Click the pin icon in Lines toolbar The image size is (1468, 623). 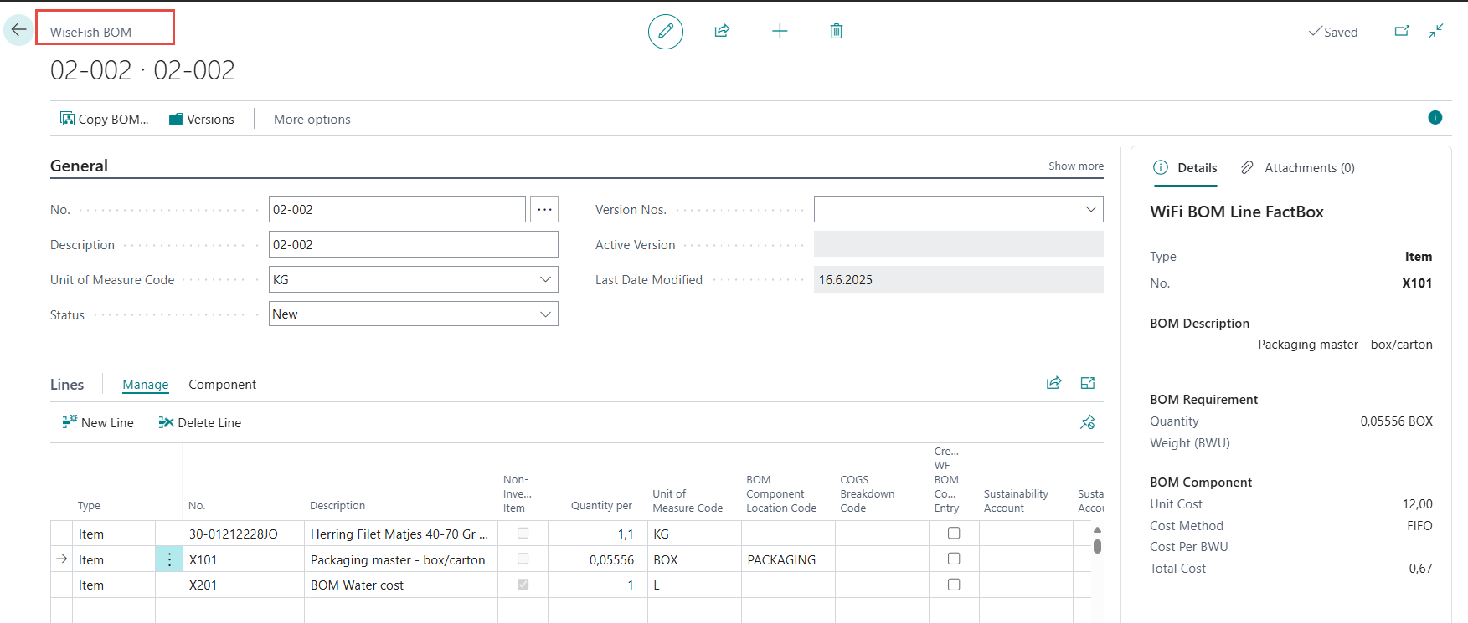(1088, 422)
